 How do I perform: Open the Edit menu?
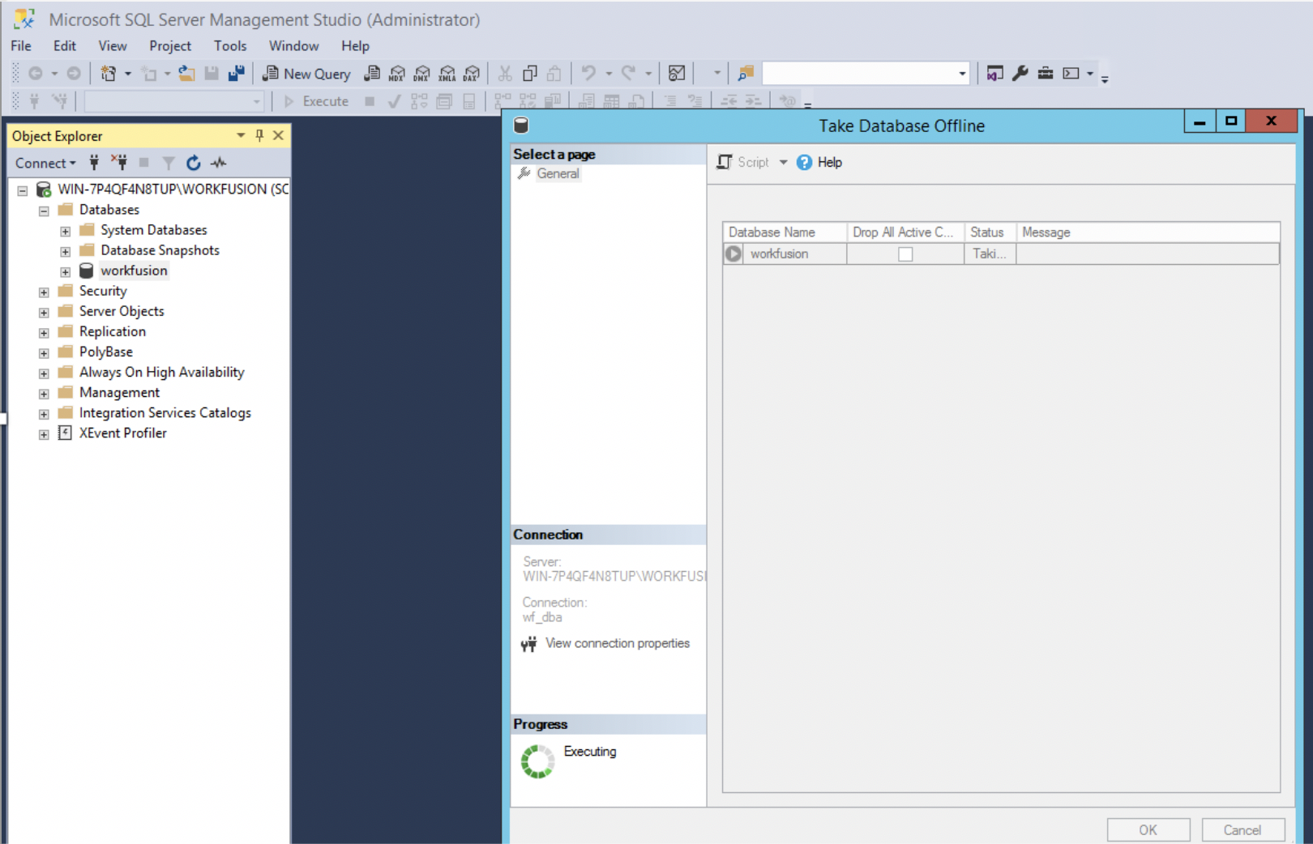coord(65,46)
